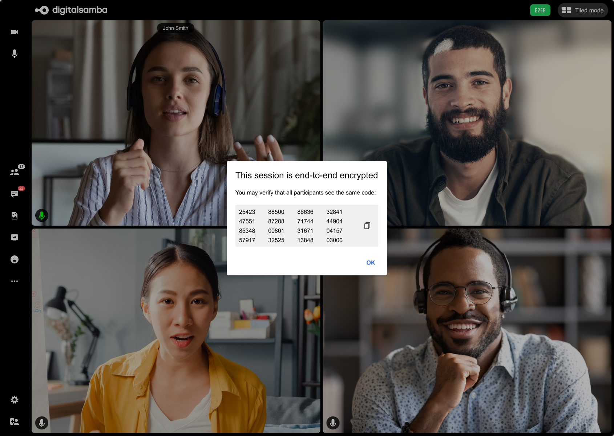Open the participants panel
Image resolution: width=614 pixels, height=436 pixels.
(x=15, y=172)
